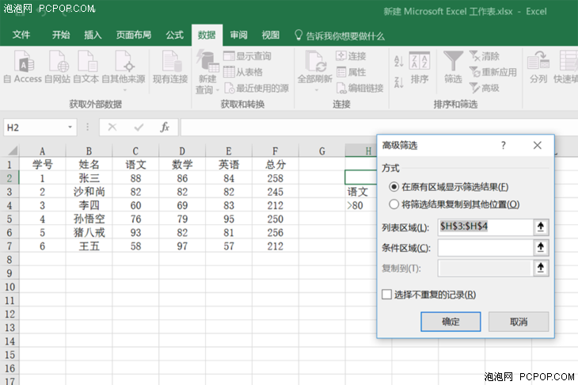Click 显示查询 show queries
The width and height of the screenshot is (578, 385).
coord(247,56)
